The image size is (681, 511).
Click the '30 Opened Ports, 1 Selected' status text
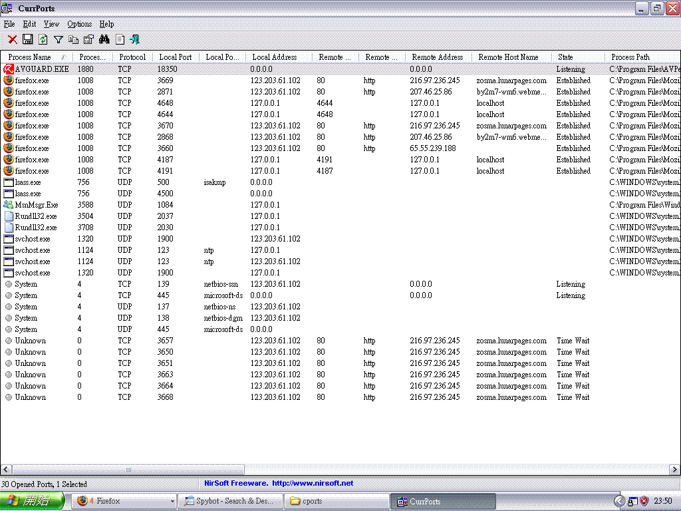pos(45,484)
